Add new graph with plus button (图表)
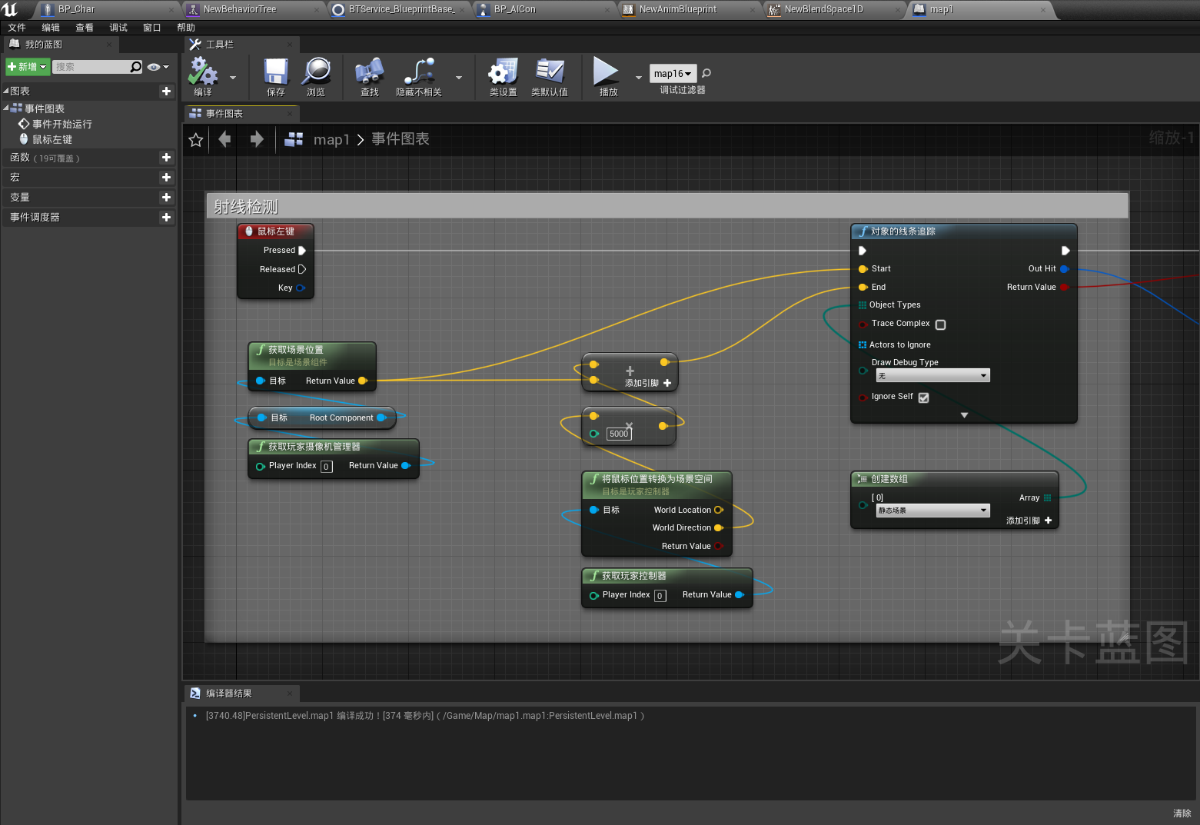This screenshot has height=825, width=1200. [166, 91]
